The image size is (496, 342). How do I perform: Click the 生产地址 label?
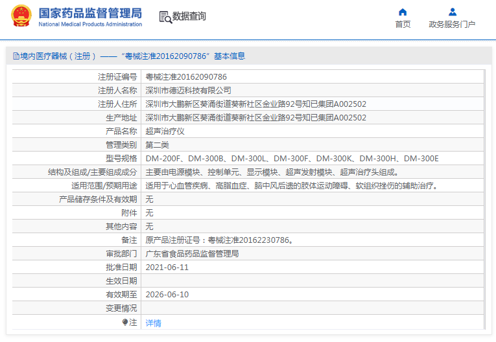click(x=121, y=118)
